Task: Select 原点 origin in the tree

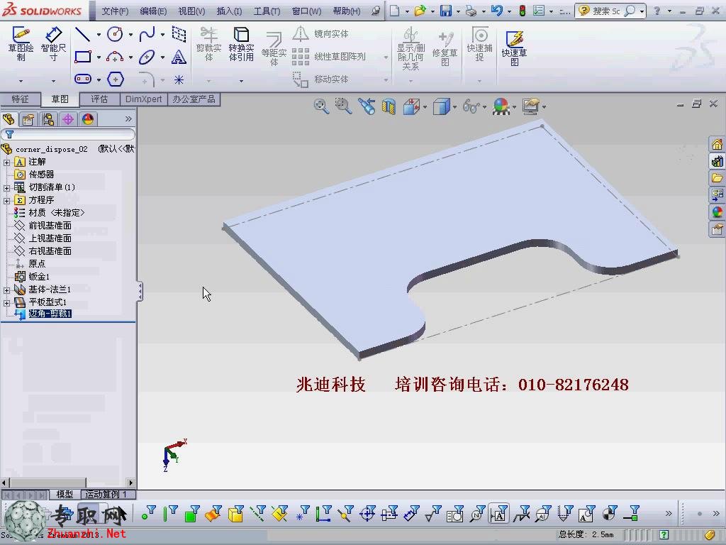Action: [x=37, y=264]
